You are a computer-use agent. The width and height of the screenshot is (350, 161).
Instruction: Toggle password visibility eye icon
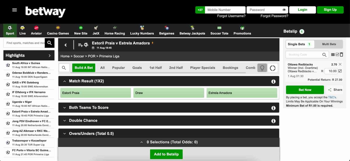[284, 10]
